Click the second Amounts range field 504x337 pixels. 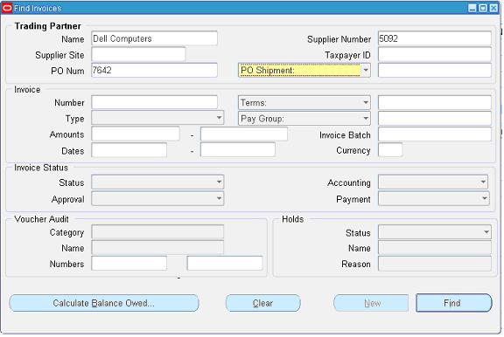(x=244, y=134)
